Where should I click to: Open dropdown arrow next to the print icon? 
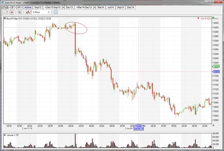click(x=10, y=7)
